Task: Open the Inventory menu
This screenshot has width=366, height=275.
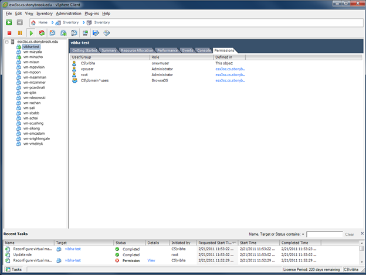Action: pyautogui.click(x=45, y=13)
